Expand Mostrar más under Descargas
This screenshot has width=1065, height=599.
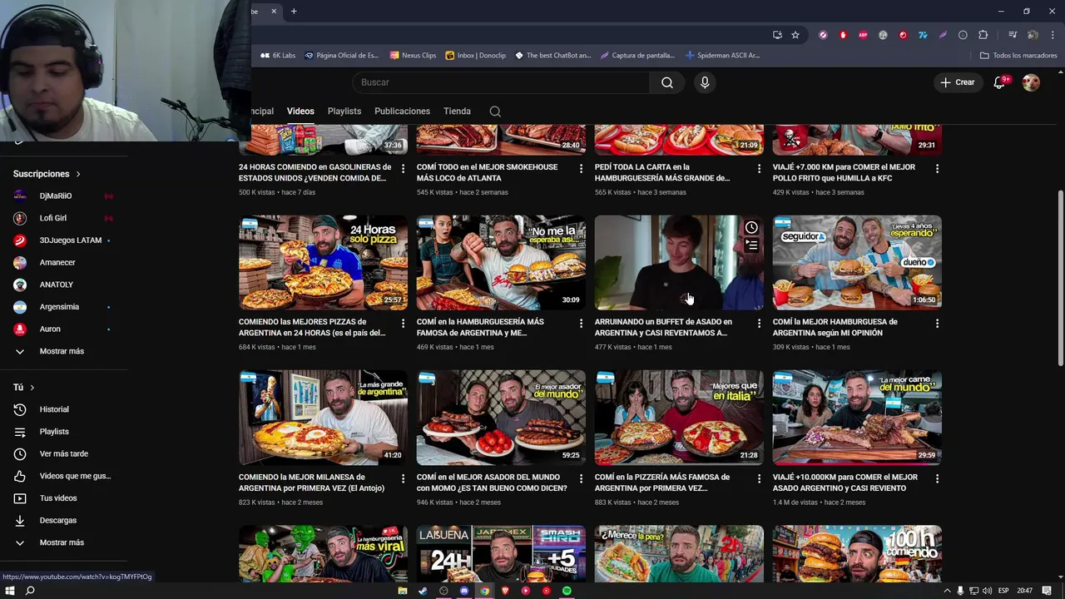(x=62, y=542)
